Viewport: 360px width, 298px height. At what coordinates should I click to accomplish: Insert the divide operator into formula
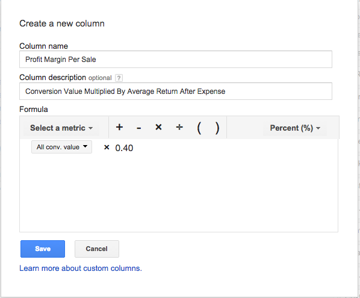(x=179, y=127)
